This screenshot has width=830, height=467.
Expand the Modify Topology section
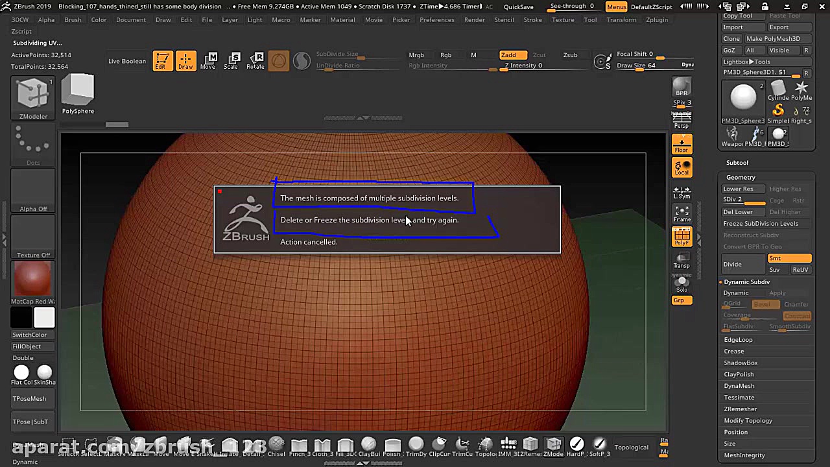click(x=748, y=420)
